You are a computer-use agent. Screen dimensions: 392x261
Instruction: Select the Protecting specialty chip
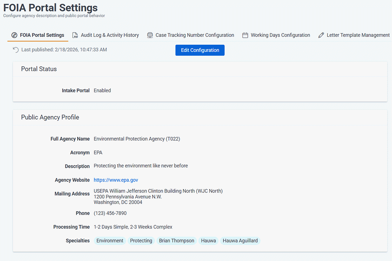pyautogui.click(x=141, y=240)
